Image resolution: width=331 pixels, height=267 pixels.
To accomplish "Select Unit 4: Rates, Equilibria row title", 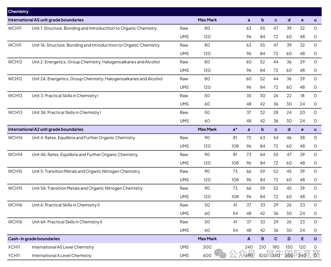I will [x=83, y=138].
